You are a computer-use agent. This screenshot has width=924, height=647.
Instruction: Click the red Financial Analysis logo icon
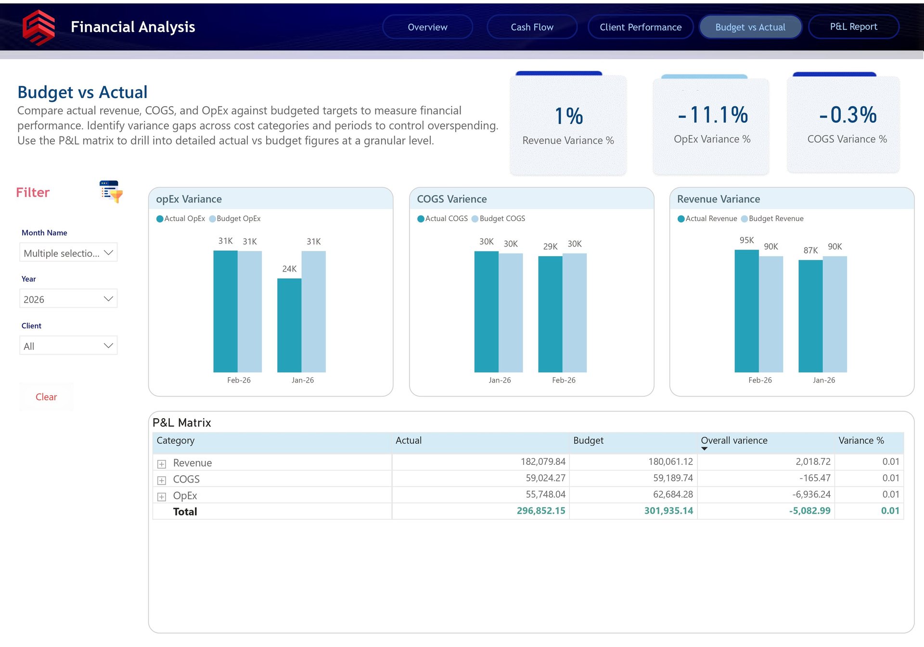38,27
